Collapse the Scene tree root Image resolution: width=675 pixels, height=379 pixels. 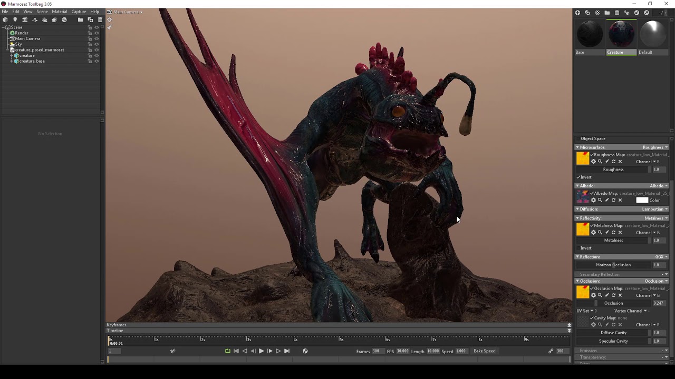(x=3, y=27)
